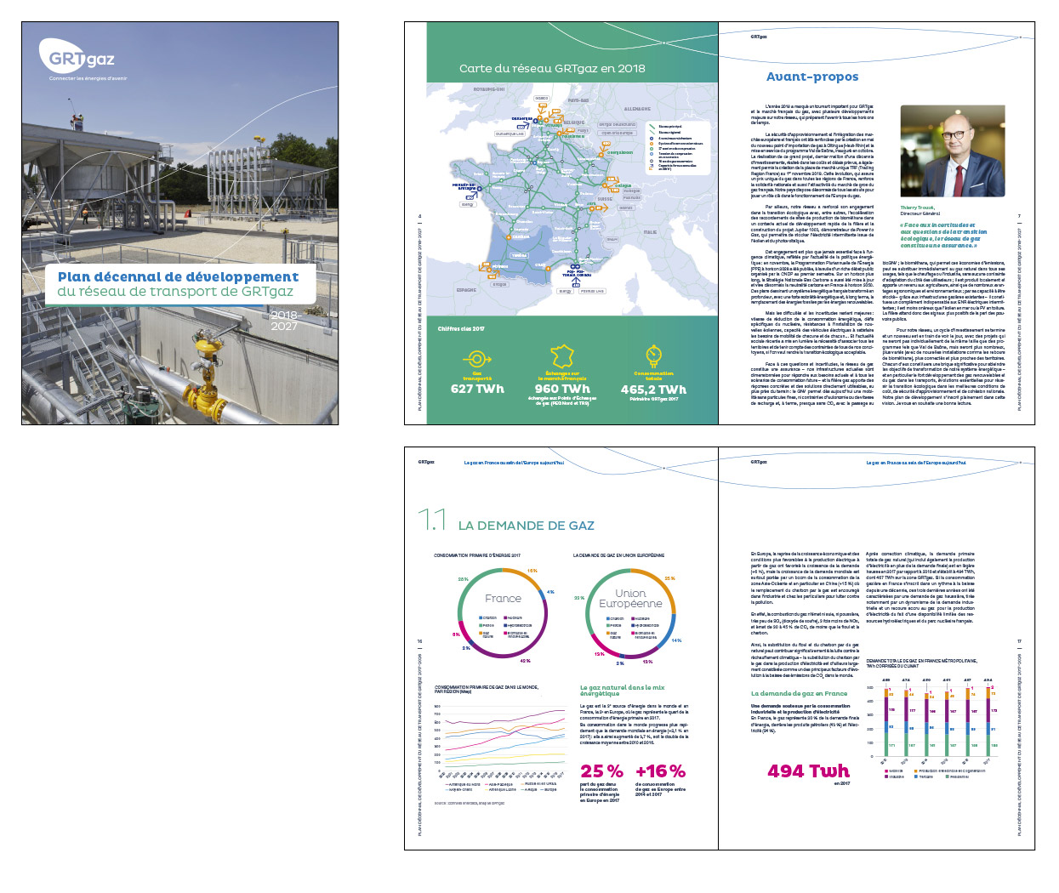Click the 'ALLEMAGNE' map label
The width and height of the screenshot is (1059, 893).
pos(637,109)
